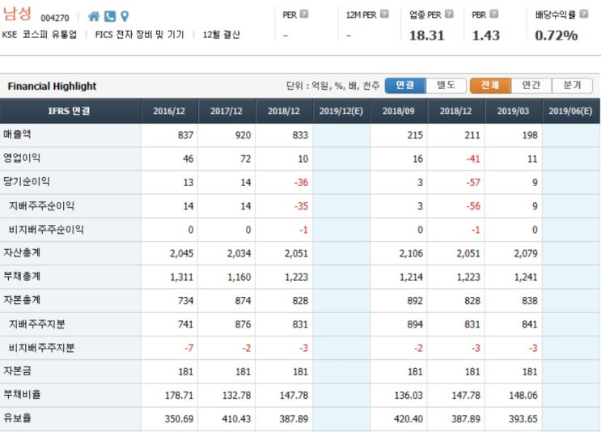The height and width of the screenshot is (432, 601).
Task: Click the 2016/12 column header
Action: pyautogui.click(x=169, y=111)
